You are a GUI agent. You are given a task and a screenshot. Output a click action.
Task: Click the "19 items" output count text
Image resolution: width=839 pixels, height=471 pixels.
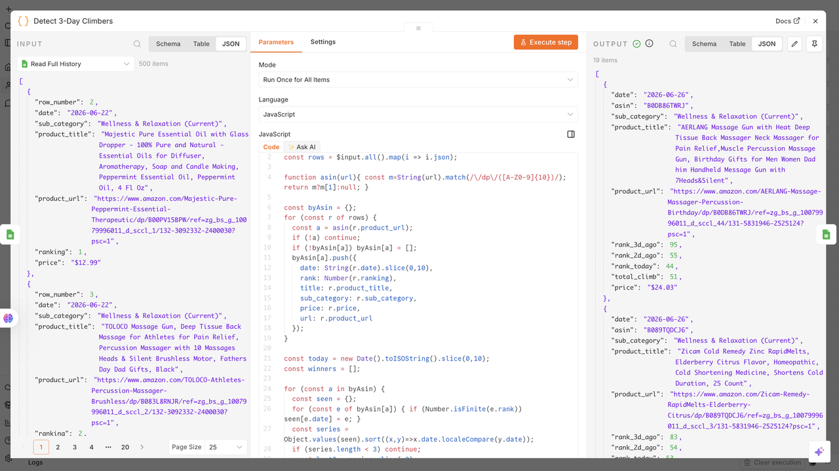tap(605, 60)
